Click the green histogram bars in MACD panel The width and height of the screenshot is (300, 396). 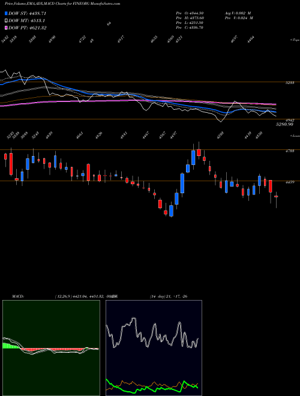coord(11,346)
